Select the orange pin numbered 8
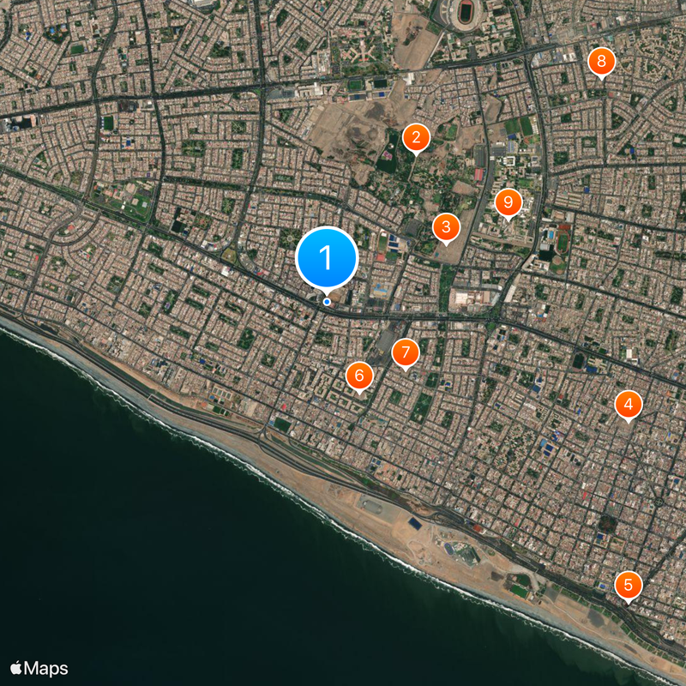 pos(602,61)
